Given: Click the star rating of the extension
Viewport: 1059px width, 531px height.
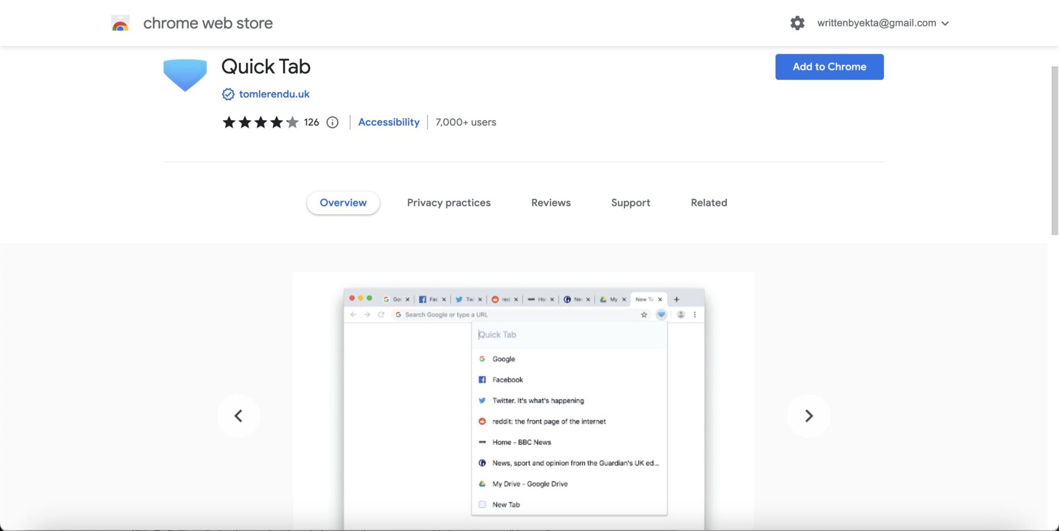Looking at the screenshot, I should [260, 122].
